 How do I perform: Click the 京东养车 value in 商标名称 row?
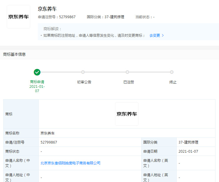pyautogui.click(x=48, y=133)
